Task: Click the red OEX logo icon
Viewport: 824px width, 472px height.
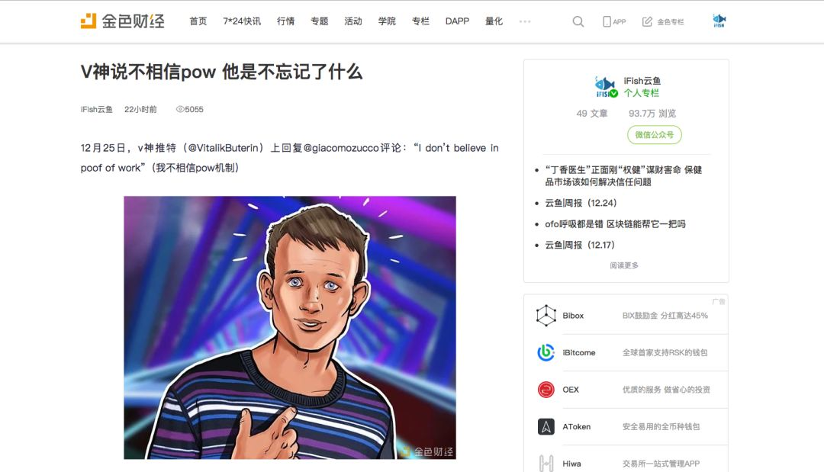Action: 546,390
